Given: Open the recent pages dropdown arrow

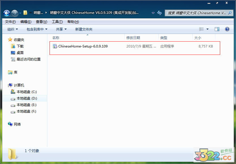Looking at the screenshot, I should 20,13.
